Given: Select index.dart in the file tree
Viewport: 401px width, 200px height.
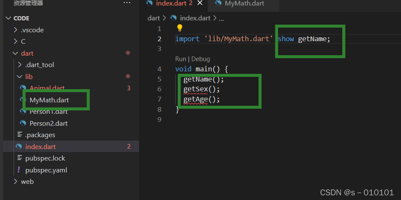Looking at the screenshot, I should coord(40,147).
